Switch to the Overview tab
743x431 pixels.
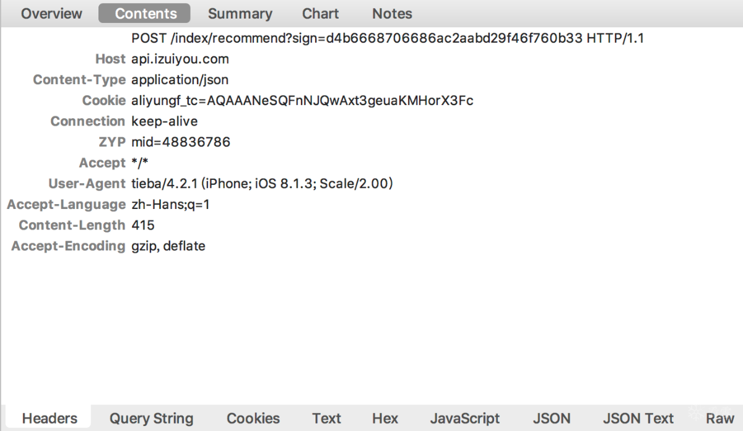(51, 13)
